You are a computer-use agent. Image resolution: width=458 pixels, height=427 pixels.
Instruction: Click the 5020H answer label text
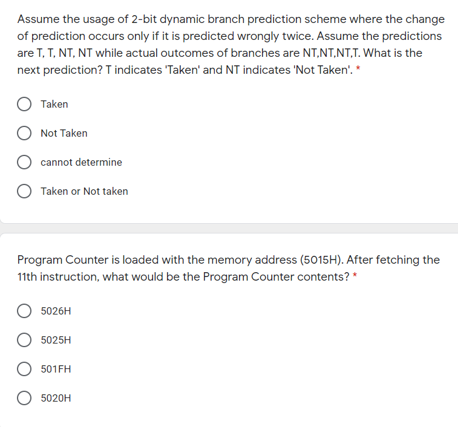[x=56, y=399]
